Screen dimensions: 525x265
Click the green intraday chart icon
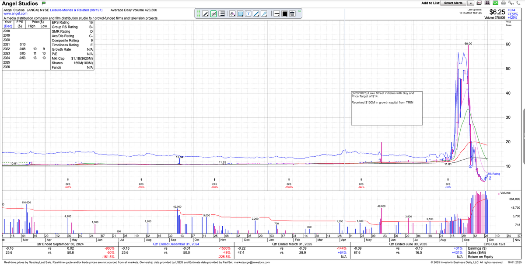coord(495,3)
